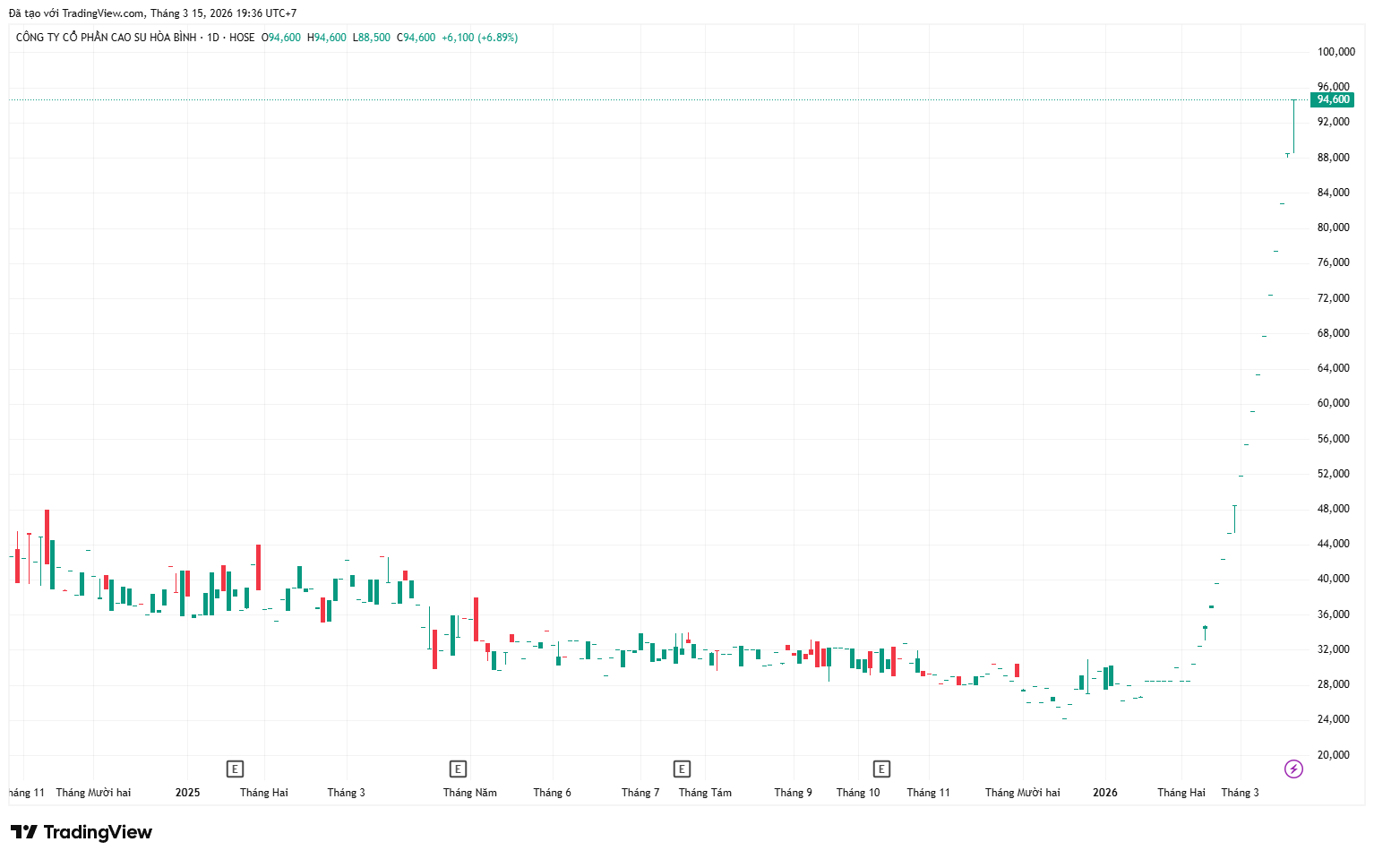Select Tháng 9 on the time axis
Image resolution: width=1374 pixels, height=859 pixels.
[x=793, y=793]
